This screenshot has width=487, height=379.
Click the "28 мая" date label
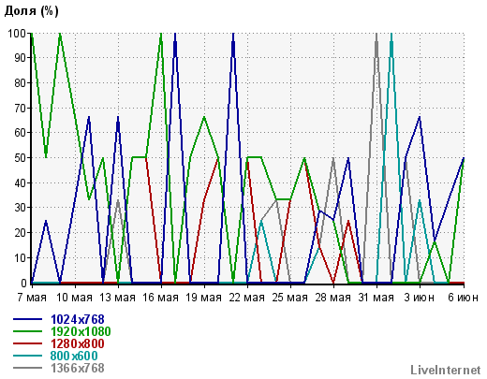[332, 298]
